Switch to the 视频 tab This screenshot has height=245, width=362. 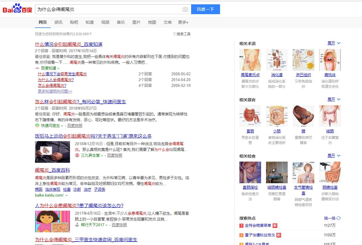105,22
